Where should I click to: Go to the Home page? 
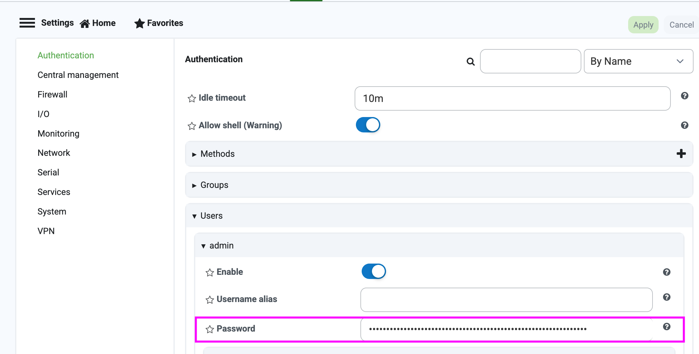tap(98, 23)
